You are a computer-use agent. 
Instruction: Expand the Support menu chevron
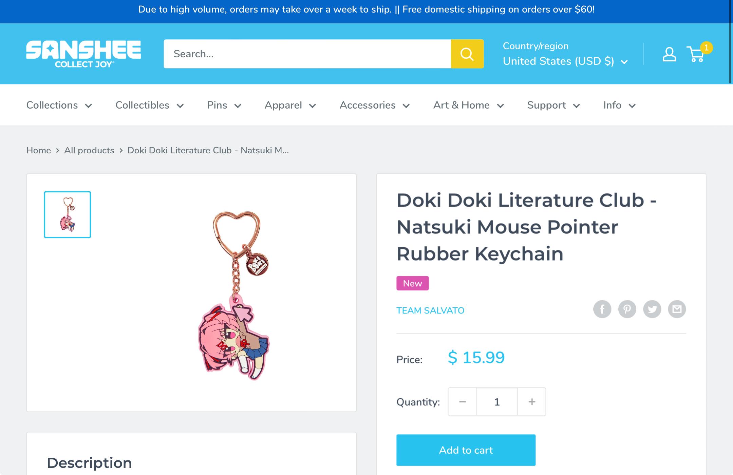[577, 106]
